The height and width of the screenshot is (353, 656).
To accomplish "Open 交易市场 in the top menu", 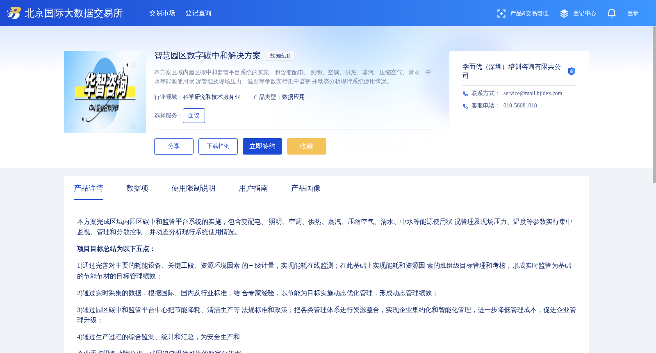I will point(162,13).
